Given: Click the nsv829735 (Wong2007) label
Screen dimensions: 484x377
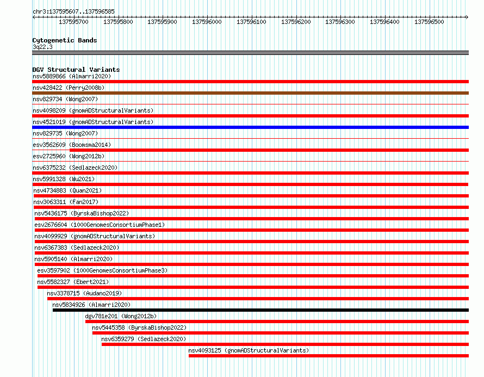Looking at the screenshot, I should click(x=65, y=133).
